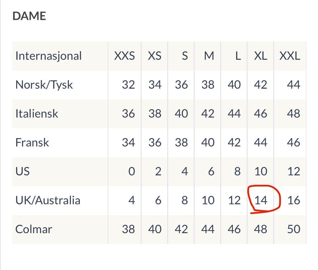Image resolution: width=318 pixels, height=270 pixels.
Task: Click value 48 in Italiensk row
Action: (x=293, y=114)
